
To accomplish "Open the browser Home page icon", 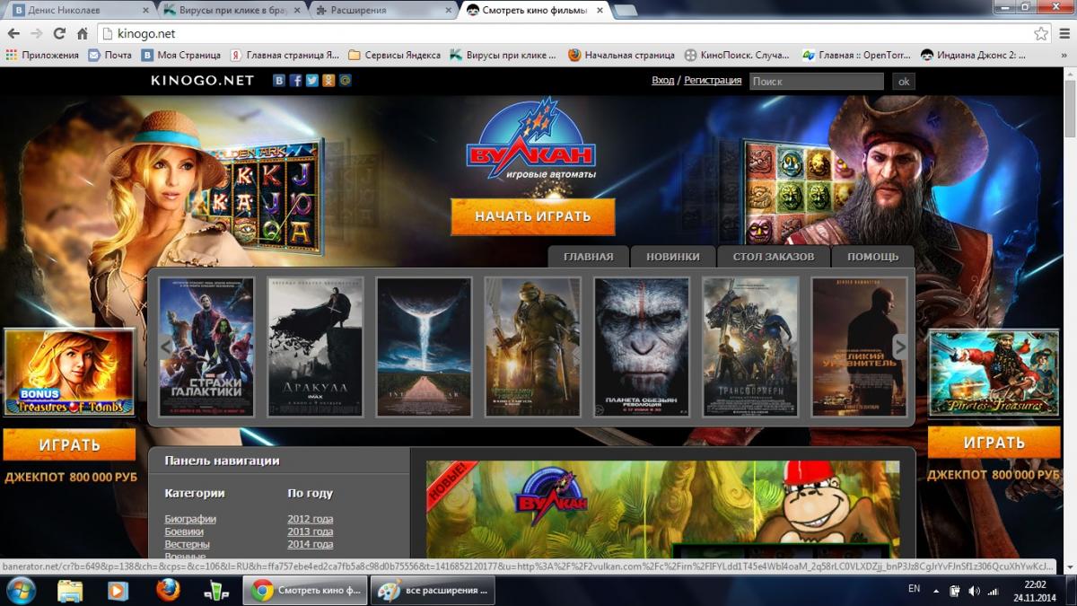I will 82,34.
